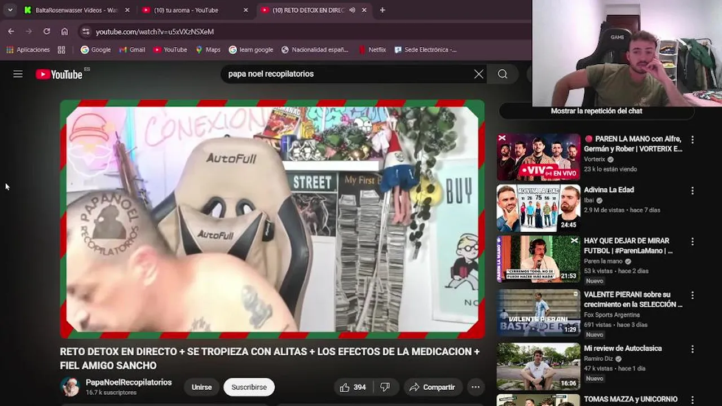Open the PapaNoelRecopilatorios channel name link
This screenshot has width=722, height=406.
click(129, 382)
